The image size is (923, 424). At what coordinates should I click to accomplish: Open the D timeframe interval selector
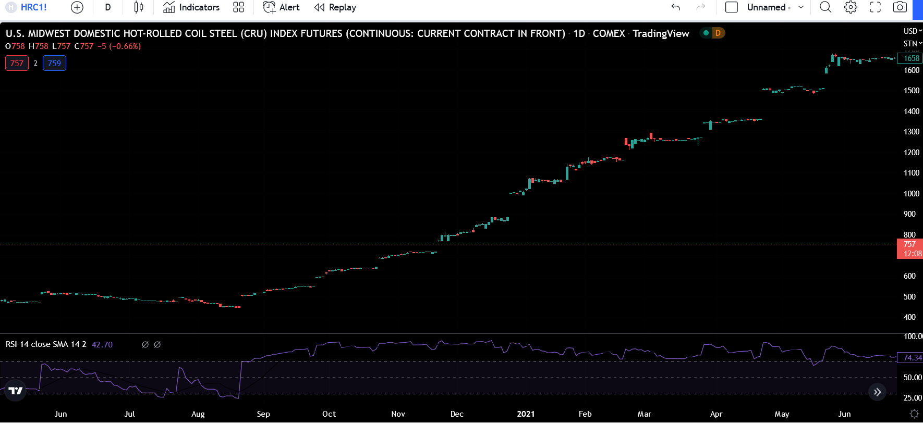(108, 7)
